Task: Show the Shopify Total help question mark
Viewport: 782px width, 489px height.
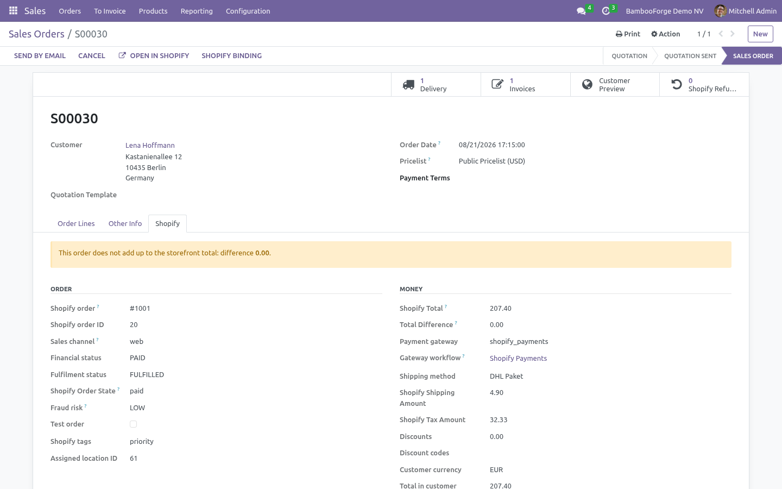Action: click(446, 306)
